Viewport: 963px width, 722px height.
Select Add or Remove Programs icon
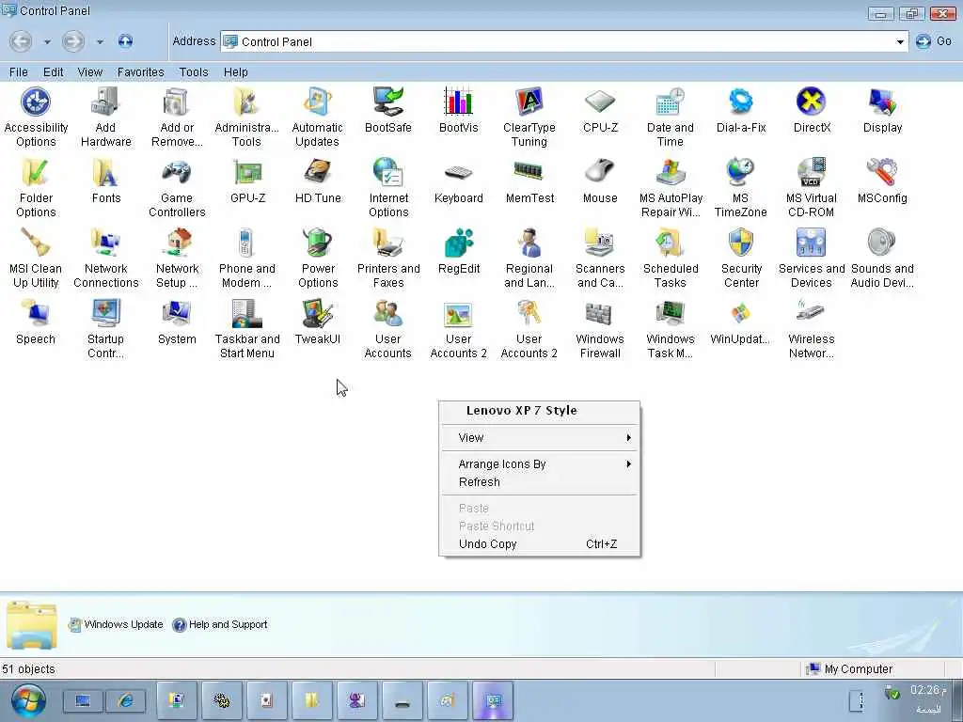(177, 102)
